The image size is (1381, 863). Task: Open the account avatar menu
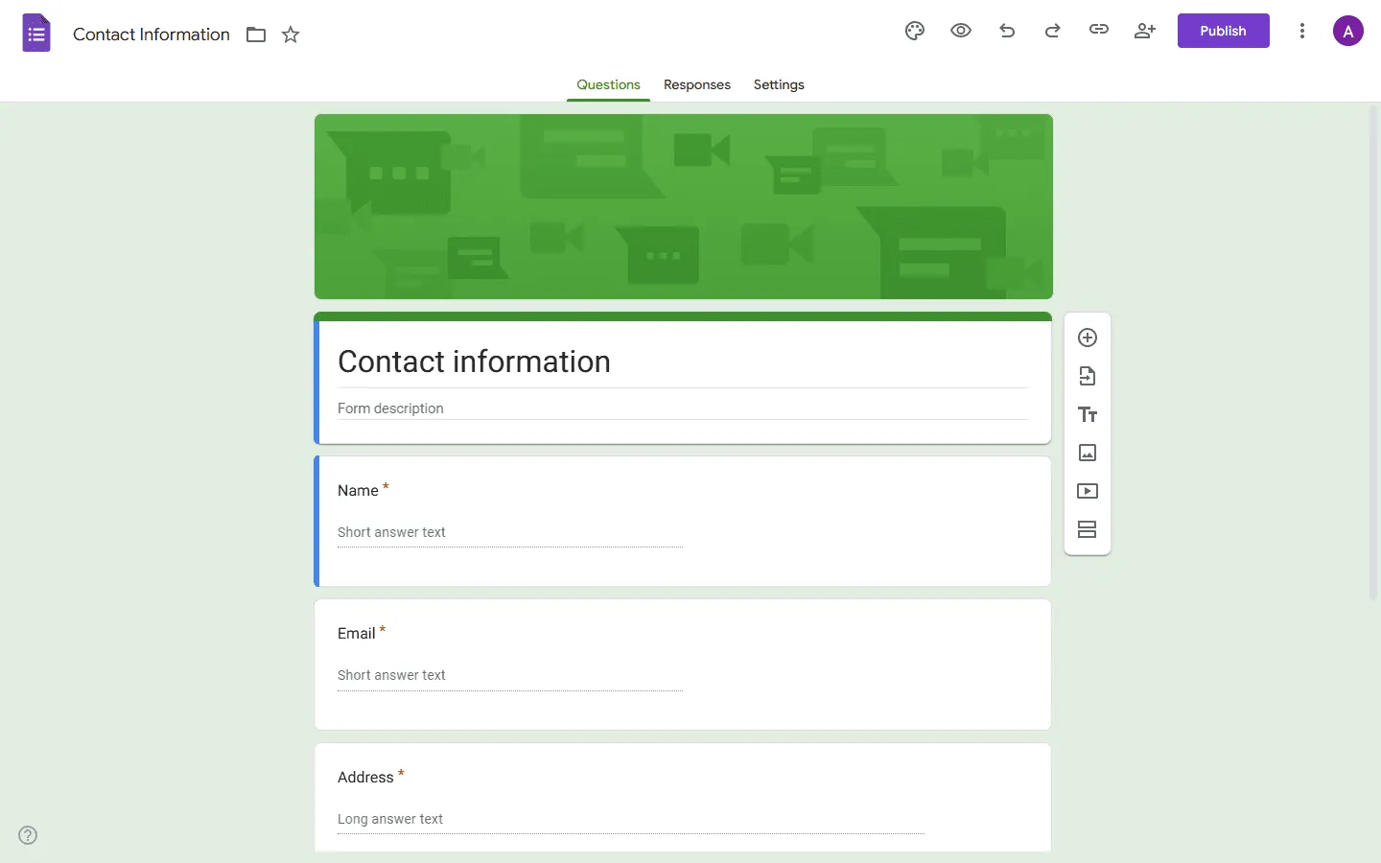[x=1347, y=31]
